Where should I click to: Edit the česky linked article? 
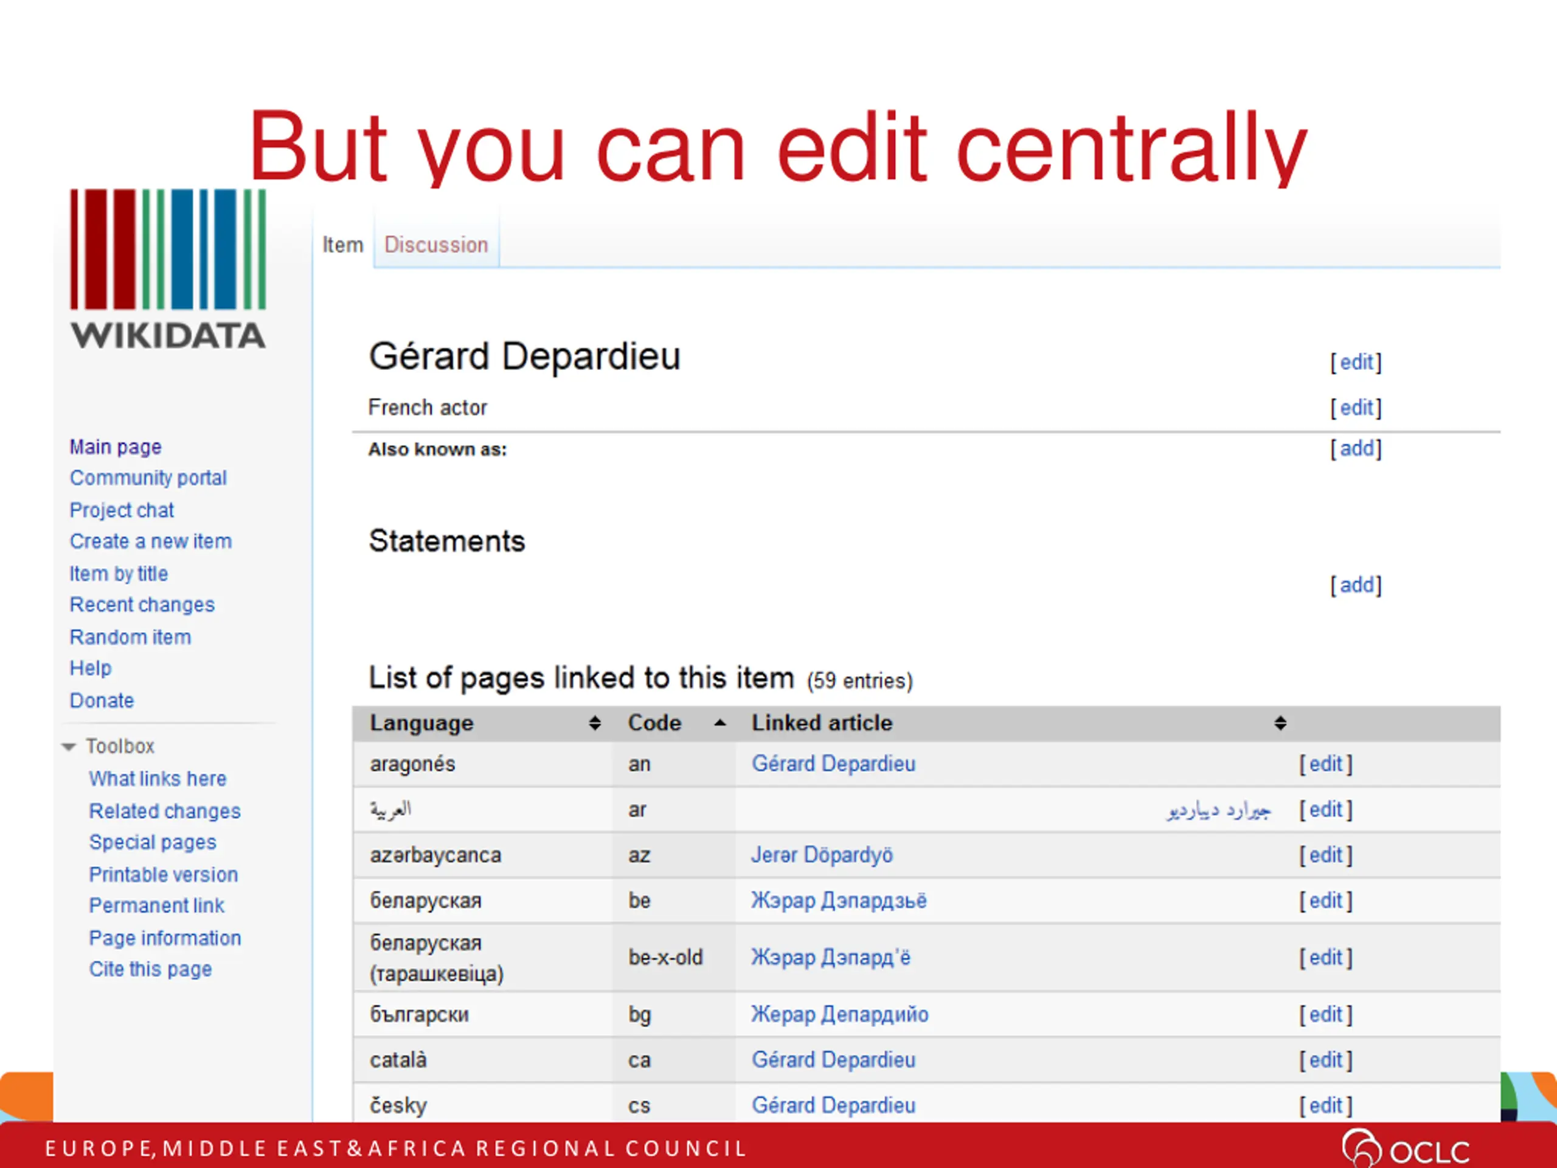1325,1105
